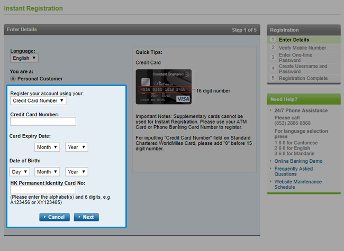
Task: Click the Standard Chartered credit card image
Action: (164, 87)
